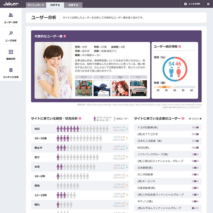Click the persona woman photo
The height and width of the screenshot is (213, 213).
pos(53,70)
